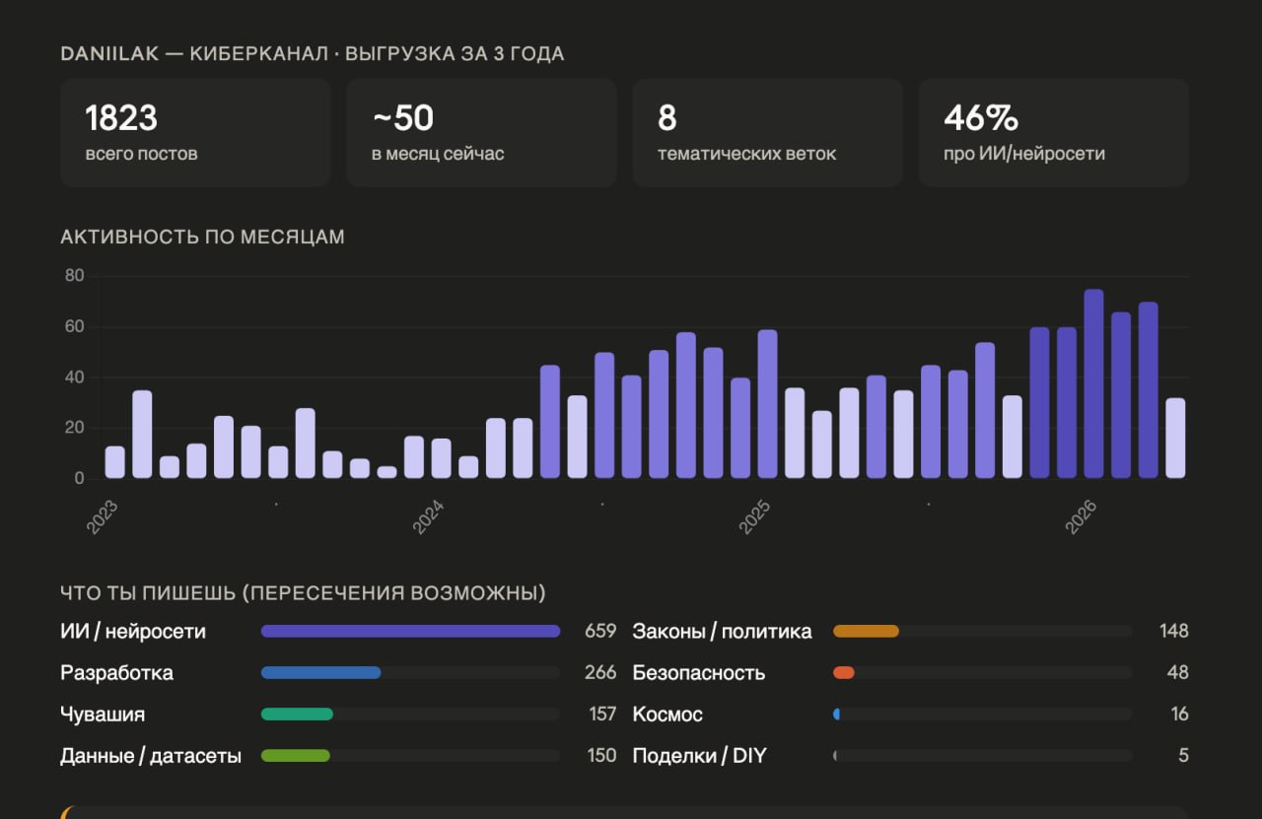Click the 46% про ИИ/нейросети card
This screenshot has width=1262, height=819.
(1053, 133)
